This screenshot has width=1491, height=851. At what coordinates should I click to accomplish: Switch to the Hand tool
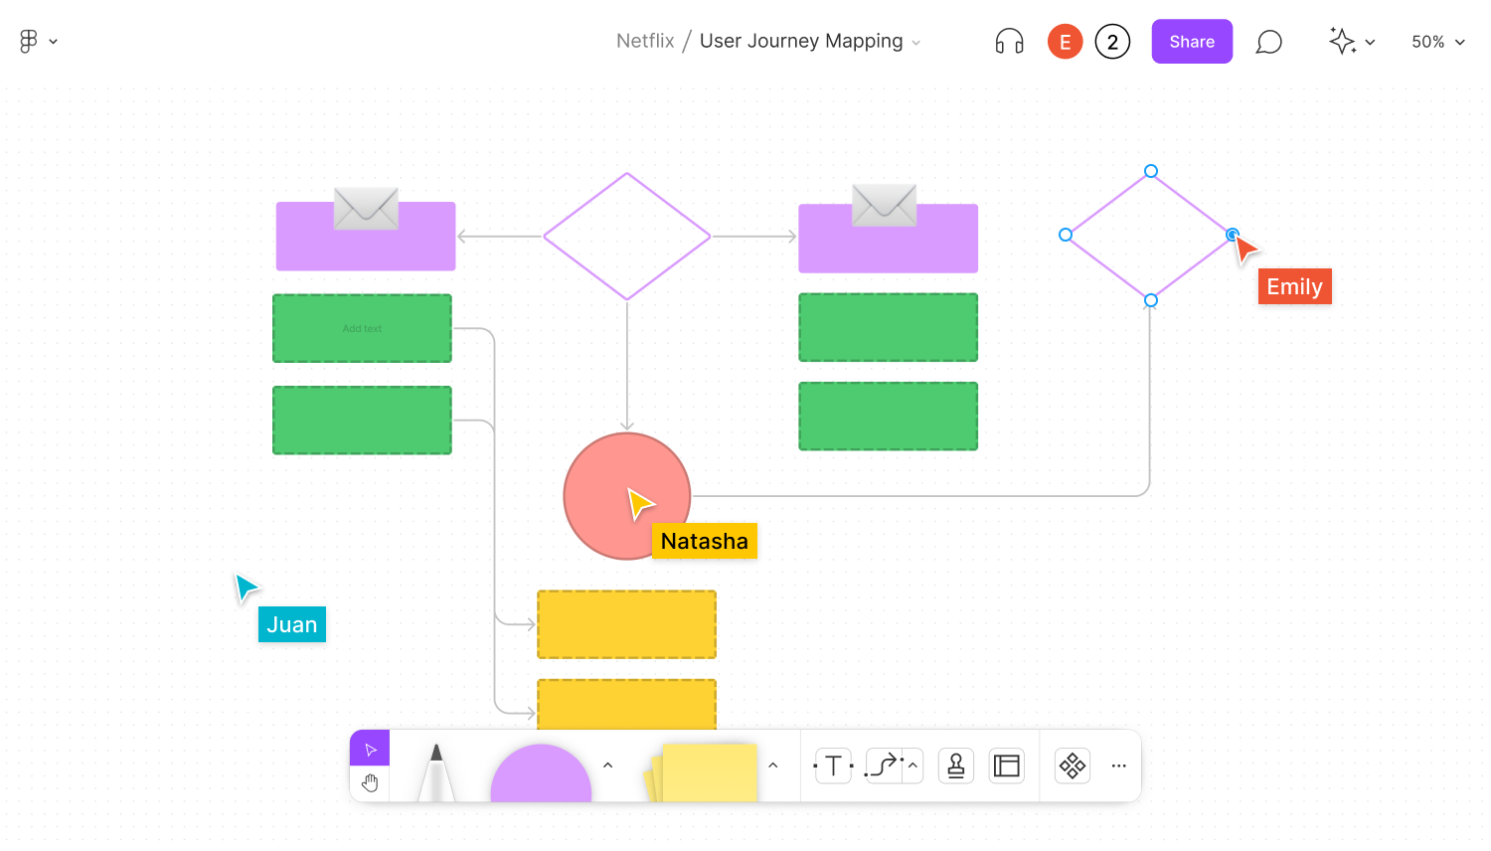coord(370,782)
